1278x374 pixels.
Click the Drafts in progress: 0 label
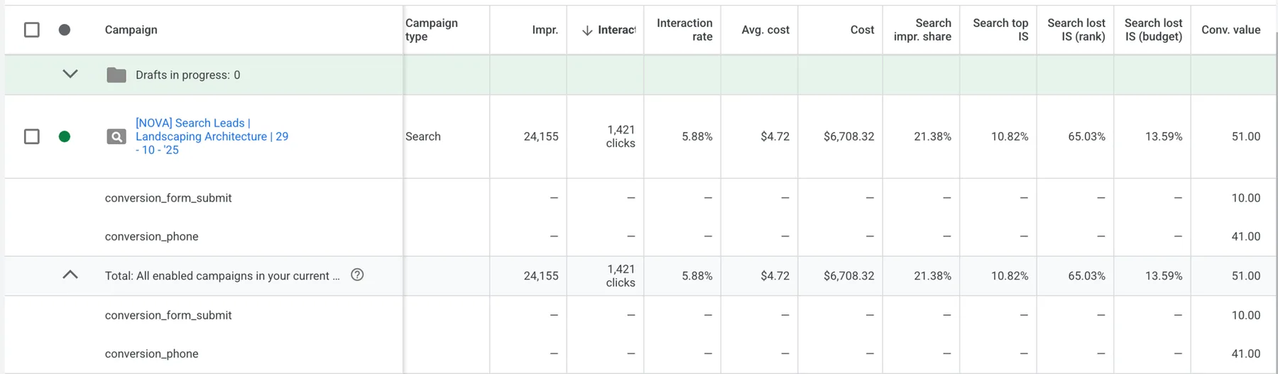[x=188, y=75]
